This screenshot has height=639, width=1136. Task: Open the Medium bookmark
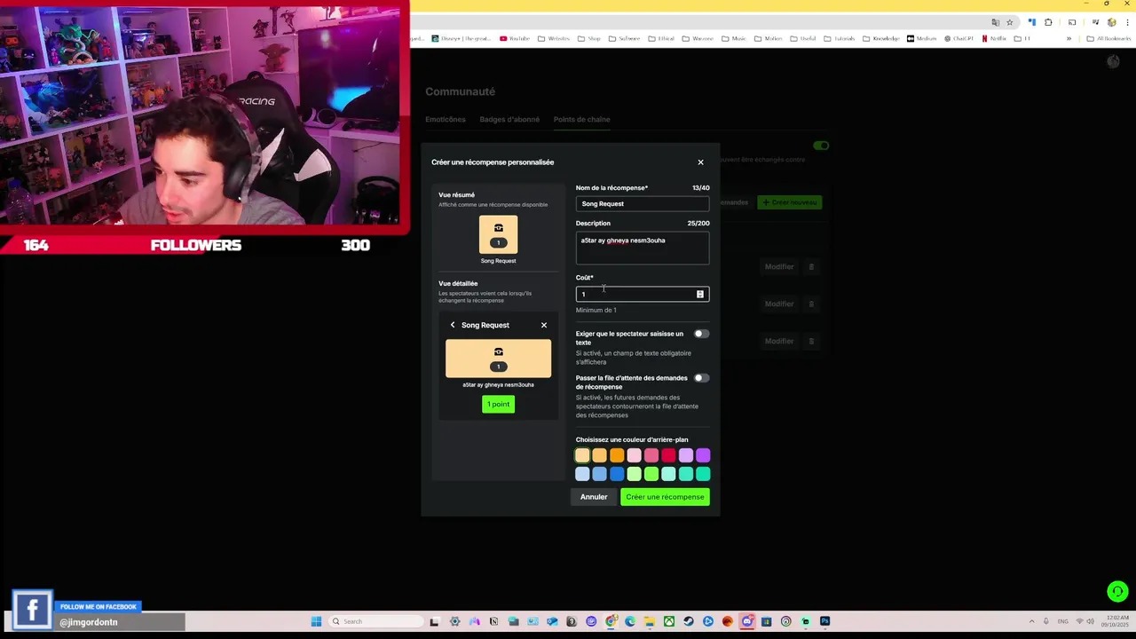point(922,38)
